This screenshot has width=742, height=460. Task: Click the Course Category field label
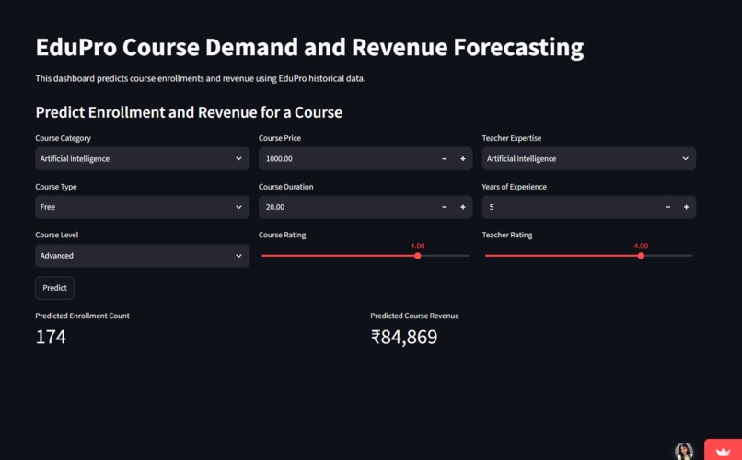(63, 138)
